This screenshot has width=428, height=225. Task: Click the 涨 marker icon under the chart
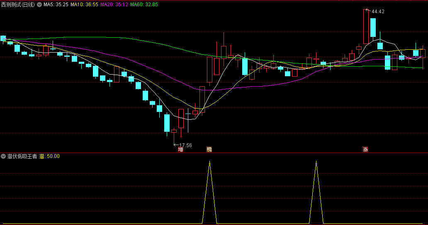(365, 150)
